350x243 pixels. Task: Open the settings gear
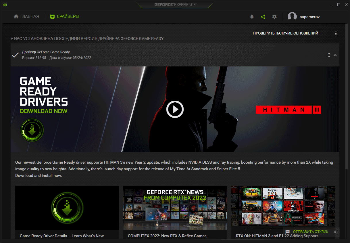(x=274, y=17)
